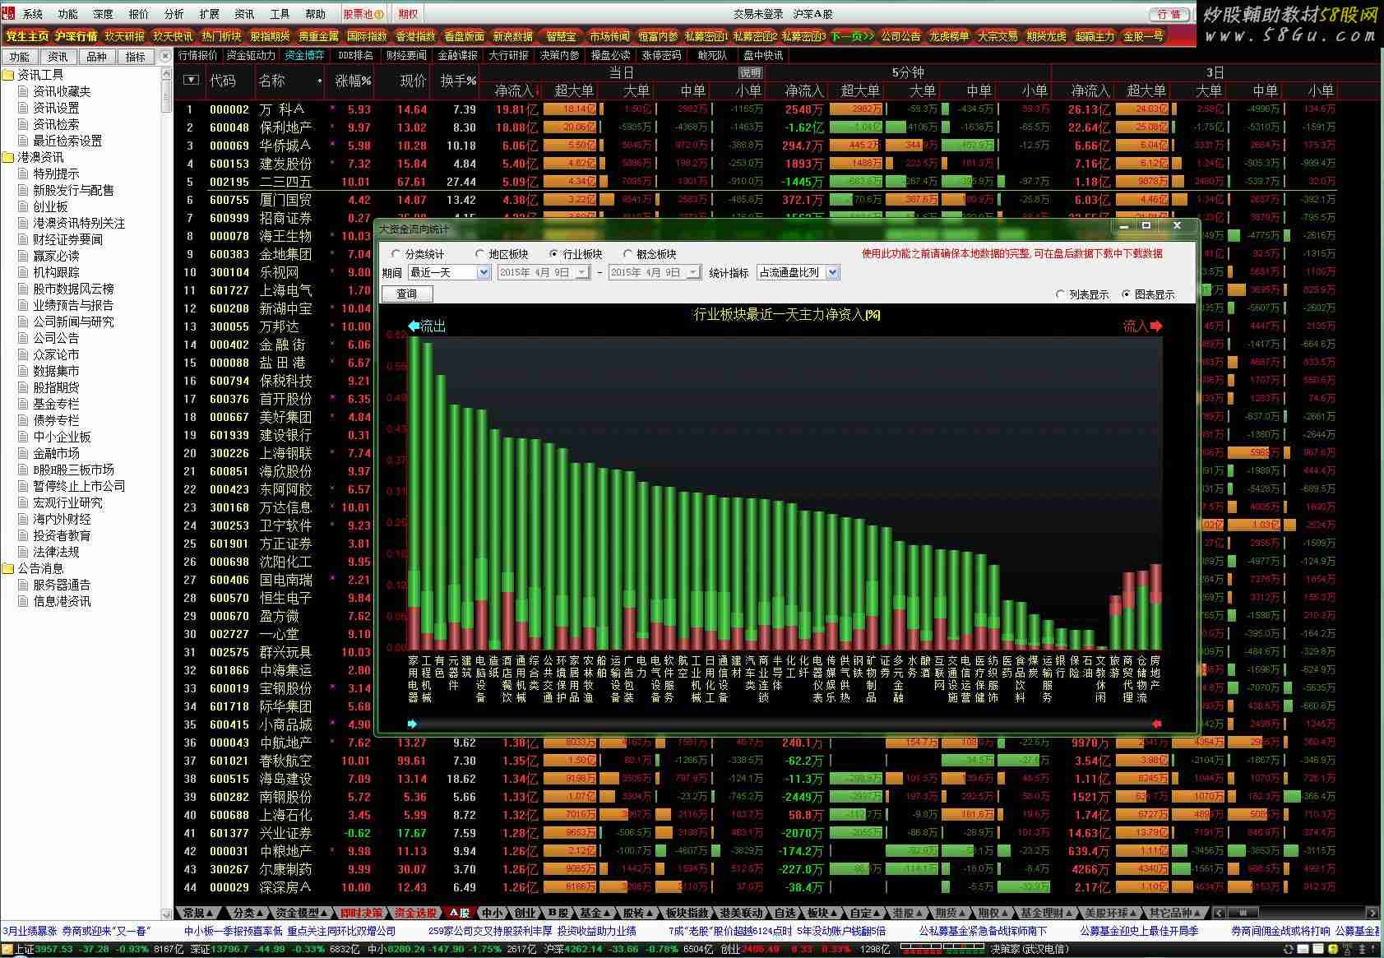This screenshot has height=958, width=1384.
Task: Click the 说明 button beside 当日
Action: pyautogui.click(x=751, y=73)
